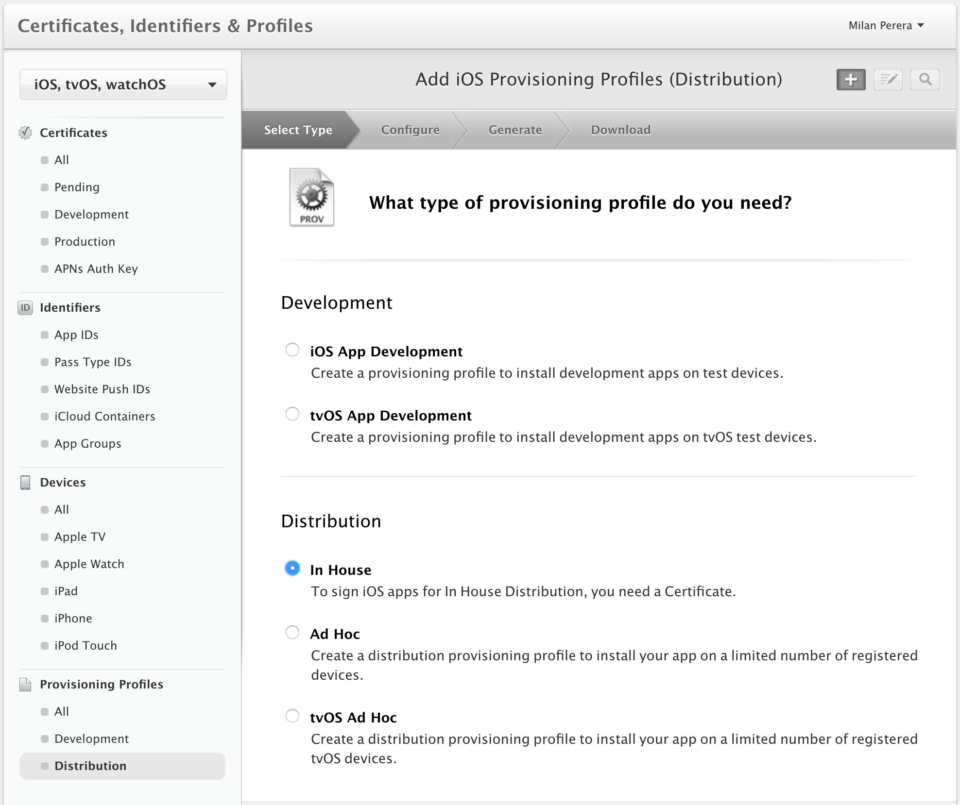Click the tvOS Ad Hoc label
The image size is (960, 805).
353,717
